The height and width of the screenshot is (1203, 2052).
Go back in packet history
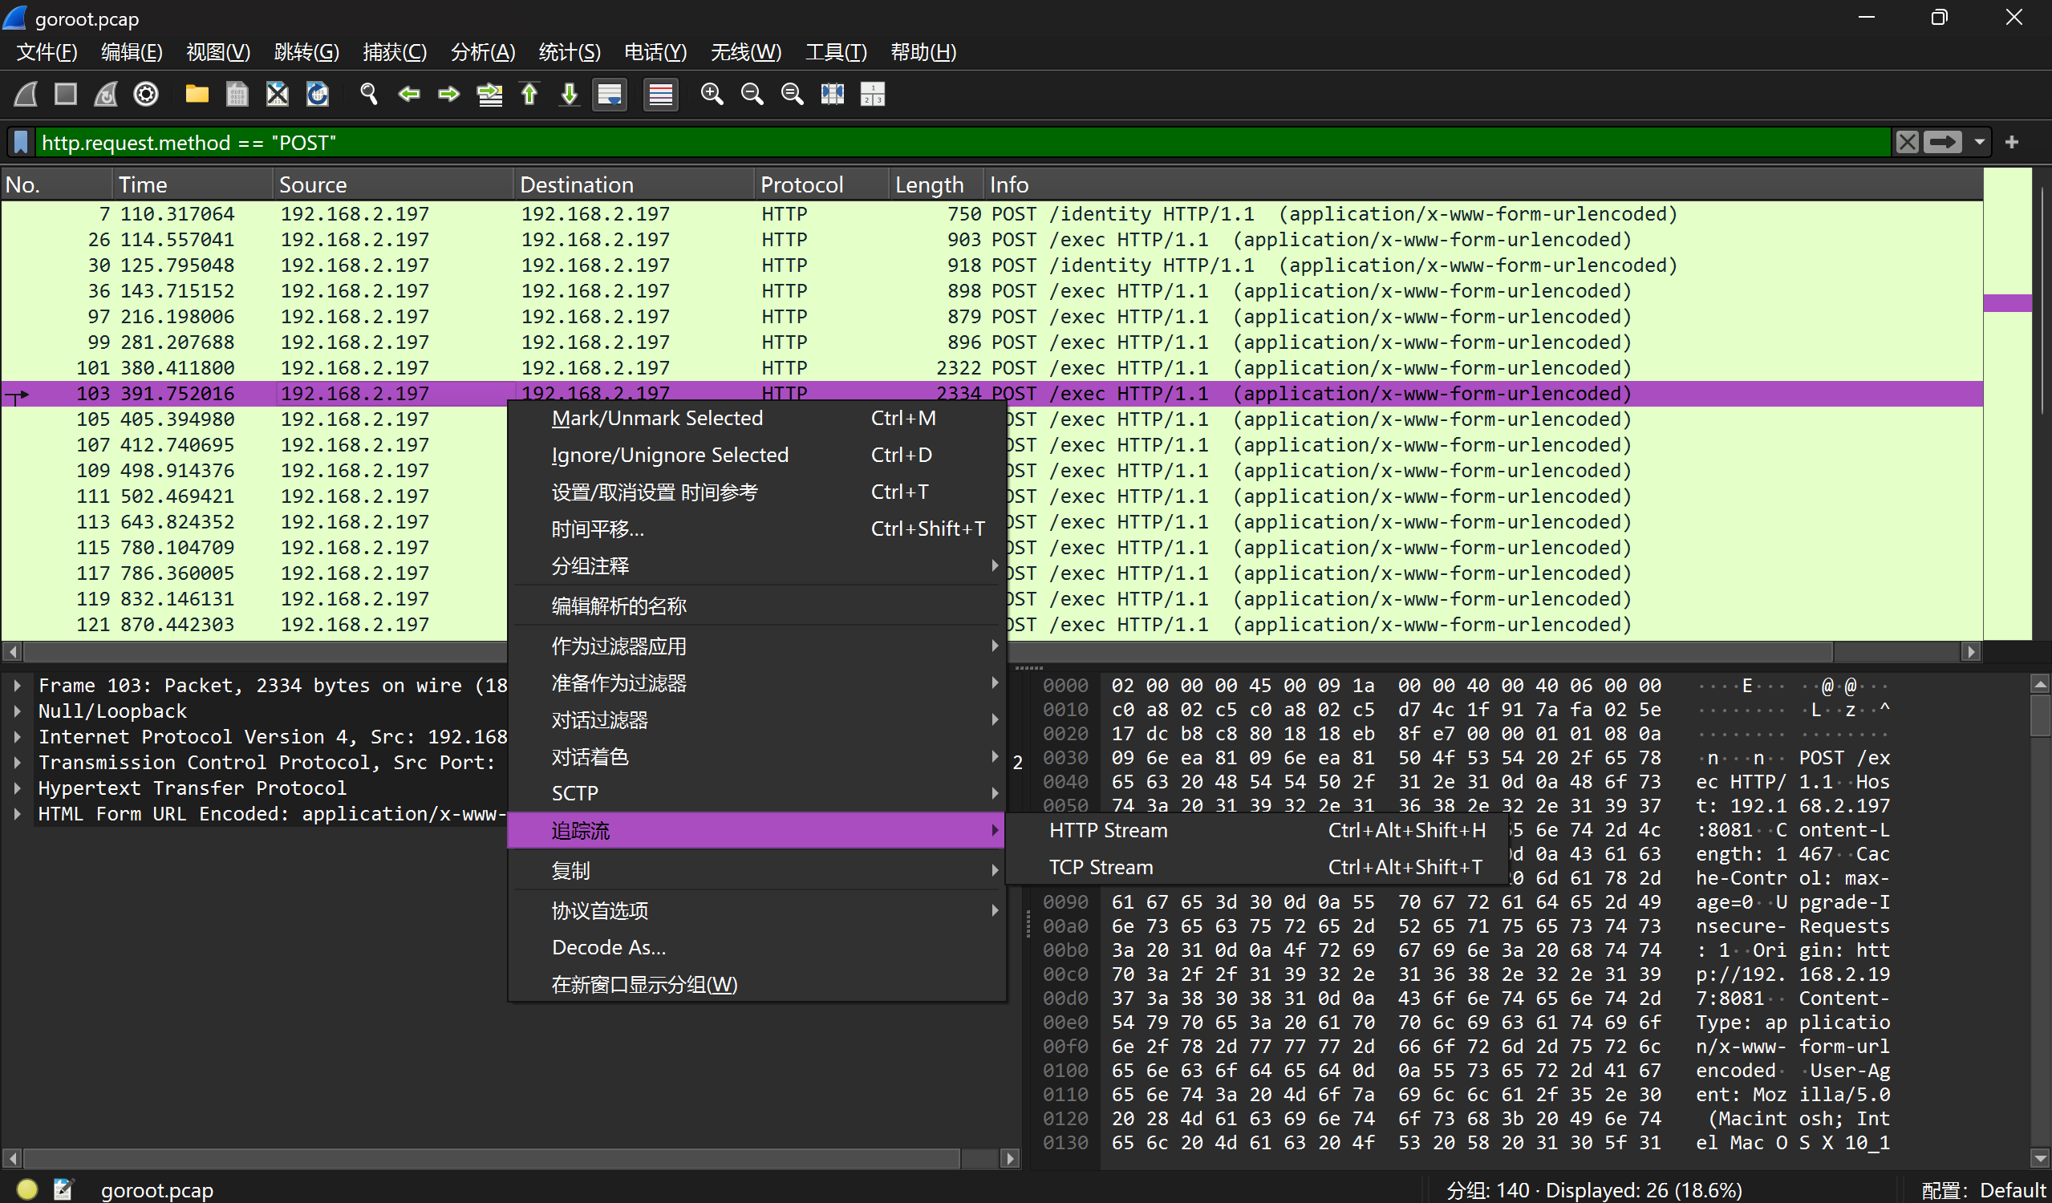pyautogui.click(x=409, y=95)
